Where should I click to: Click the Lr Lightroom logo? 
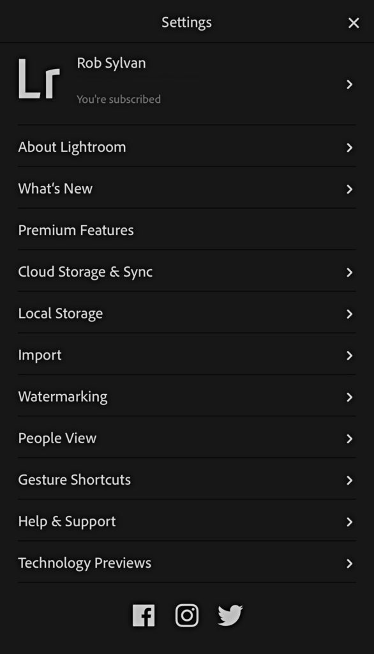click(x=39, y=79)
